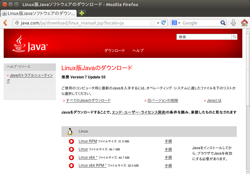Click Linux section header with penguin
The width and height of the screenshot is (250, 174).
point(149,131)
